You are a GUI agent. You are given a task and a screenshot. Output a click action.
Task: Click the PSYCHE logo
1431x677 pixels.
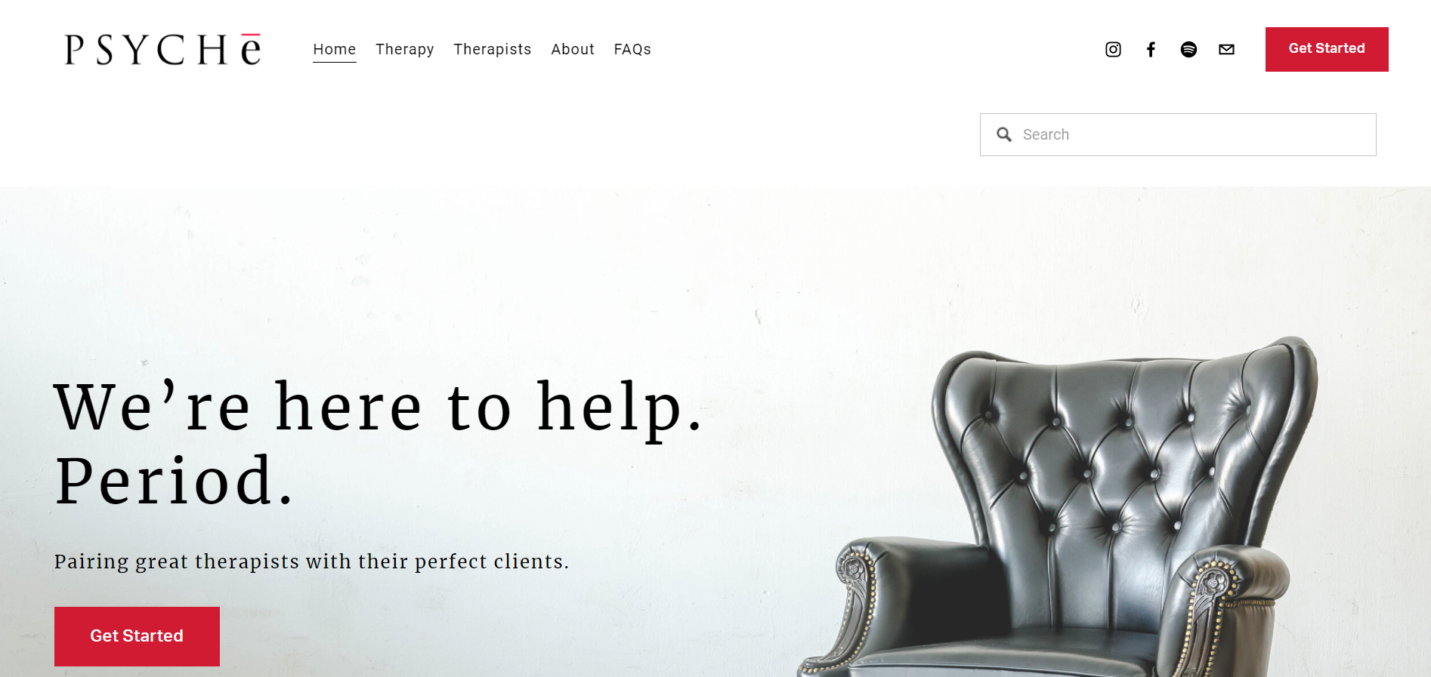pyautogui.click(x=163, y=50)
